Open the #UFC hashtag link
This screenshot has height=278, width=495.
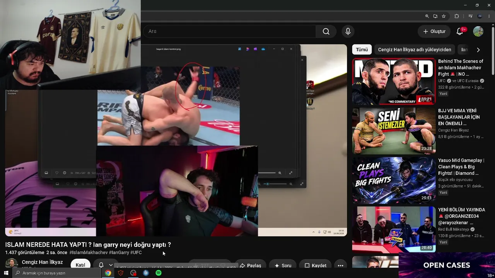point(136,253)
